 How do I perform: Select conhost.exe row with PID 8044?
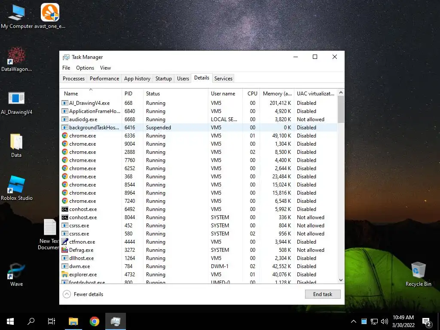click(199, 217)
